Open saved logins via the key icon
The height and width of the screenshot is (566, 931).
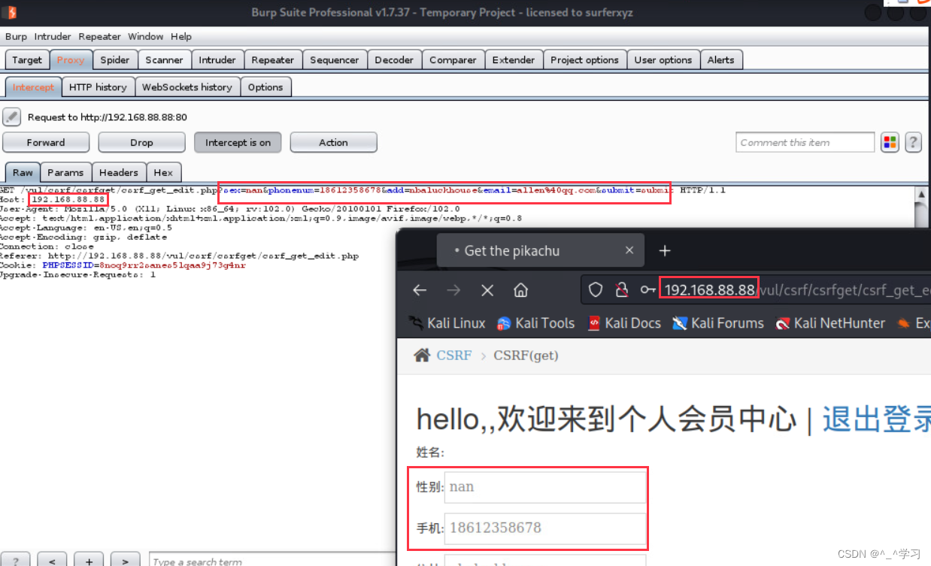point(647,290)
